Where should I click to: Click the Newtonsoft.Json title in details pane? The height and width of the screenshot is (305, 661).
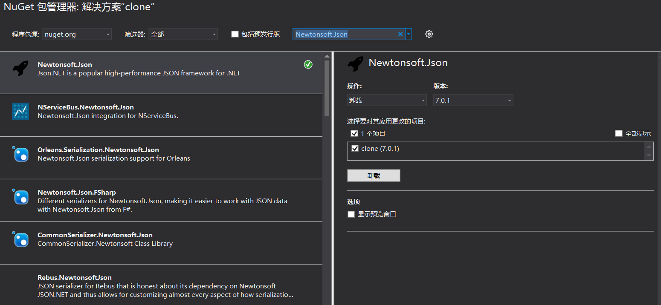point(408,63)
